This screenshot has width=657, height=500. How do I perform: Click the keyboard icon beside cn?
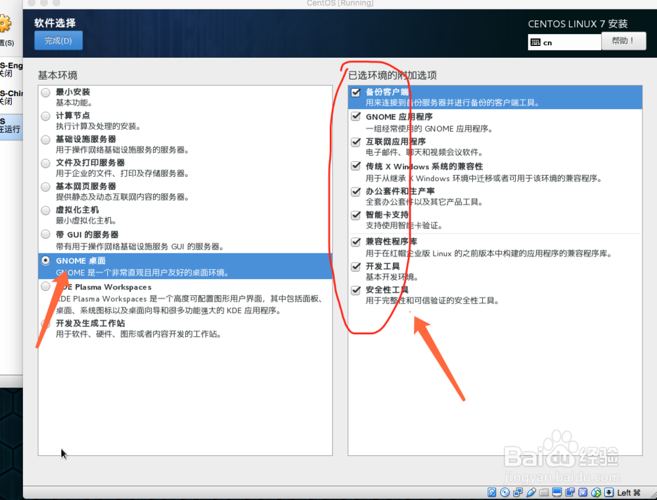click(535, 42)
